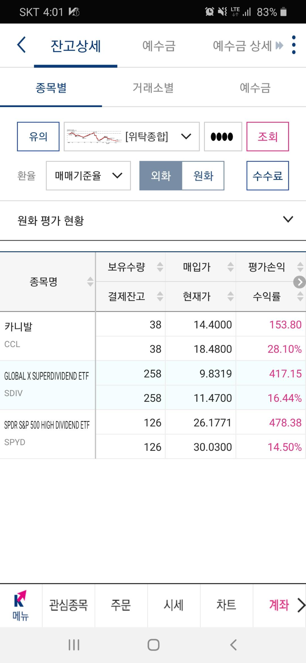
Task: Show more bottom tabs via right chevron
Action: pyautogui.click(x=301, y=605)
